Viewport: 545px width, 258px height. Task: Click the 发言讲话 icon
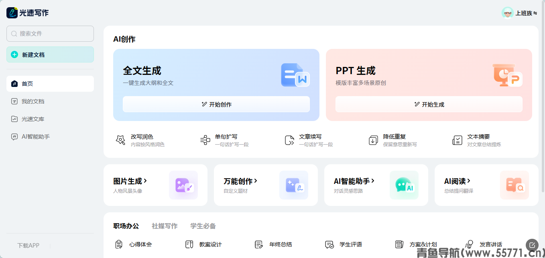469,244
